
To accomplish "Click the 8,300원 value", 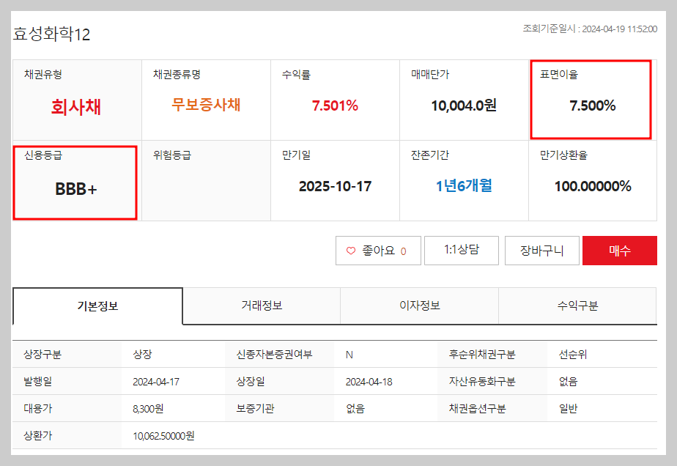I will (148, 409).
